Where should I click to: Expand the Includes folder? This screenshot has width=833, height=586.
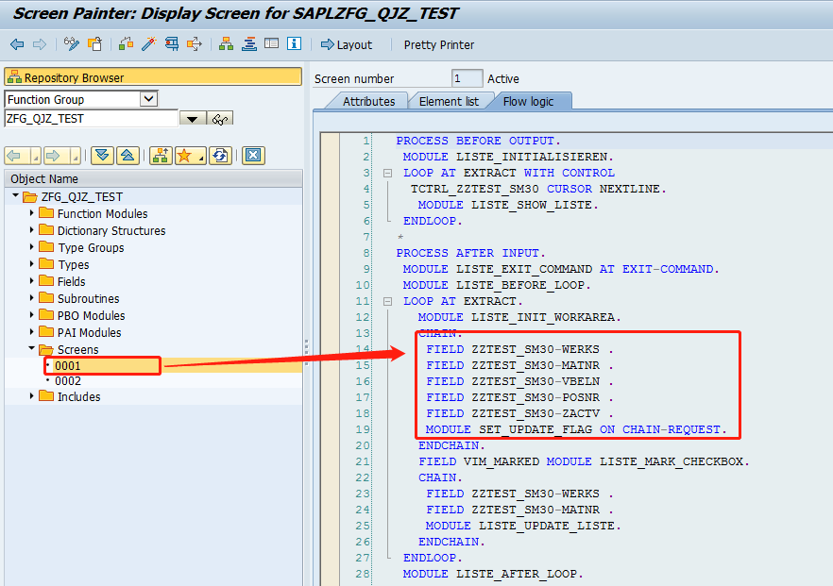tap(32, 395)
